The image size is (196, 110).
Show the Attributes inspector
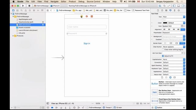coord(170,10)
